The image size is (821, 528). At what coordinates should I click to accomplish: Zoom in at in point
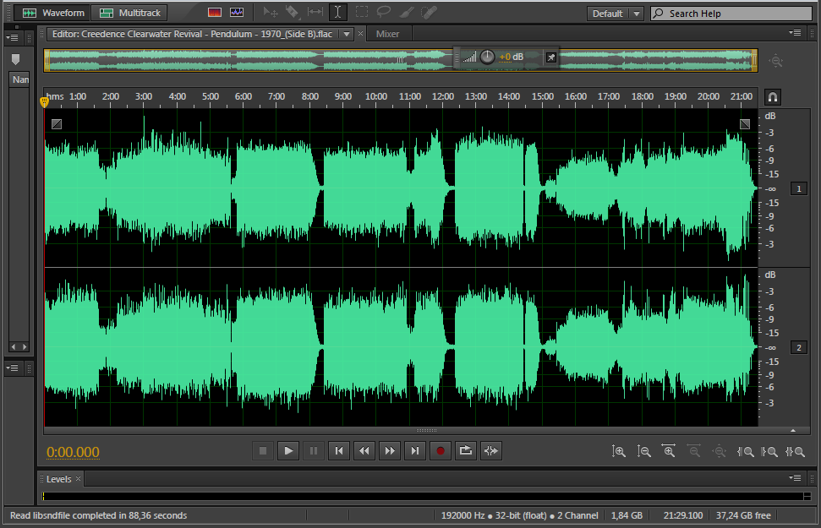(x=745, y=451)
